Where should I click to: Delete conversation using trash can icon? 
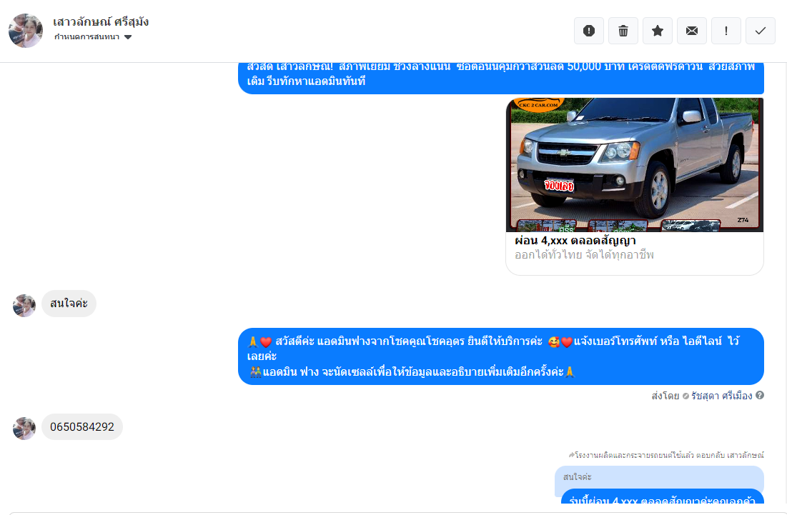point(623,31)
